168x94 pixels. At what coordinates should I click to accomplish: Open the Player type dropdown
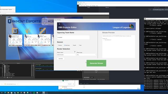(x=86, y=55)
